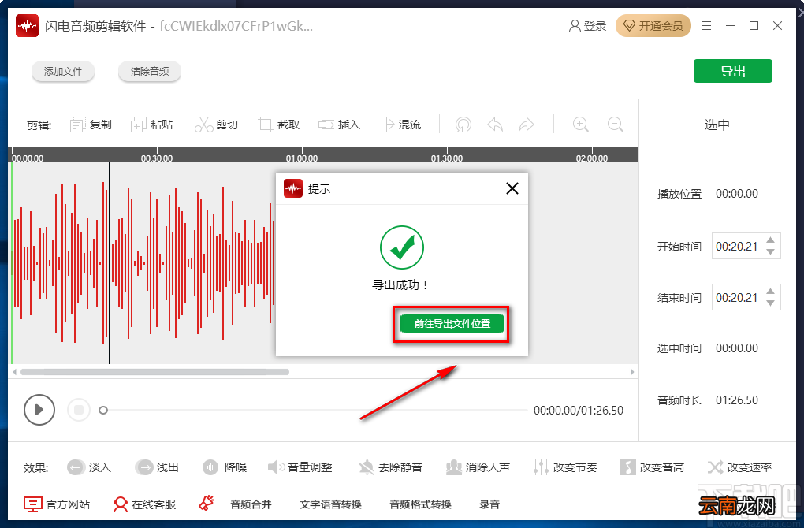Image resolution: width=804 pixels, height=528 pixels.
Task: Click the Mix (混流) tool
Action: point(400,125)
